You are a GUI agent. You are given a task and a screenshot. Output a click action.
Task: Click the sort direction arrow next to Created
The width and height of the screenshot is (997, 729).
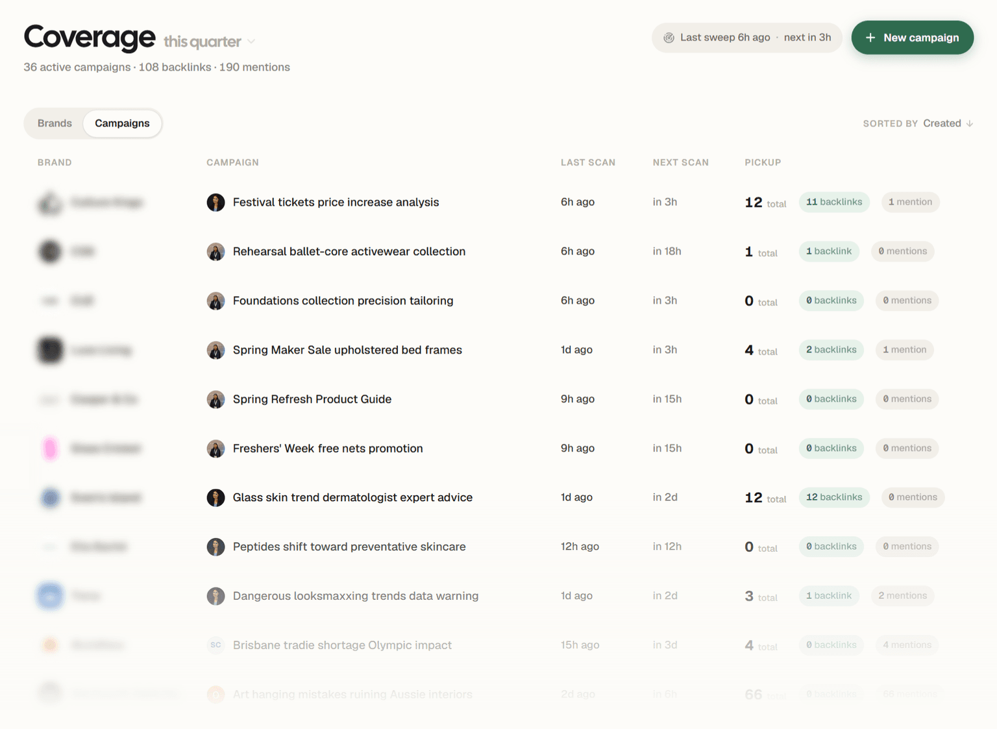(x=969, y=123)
